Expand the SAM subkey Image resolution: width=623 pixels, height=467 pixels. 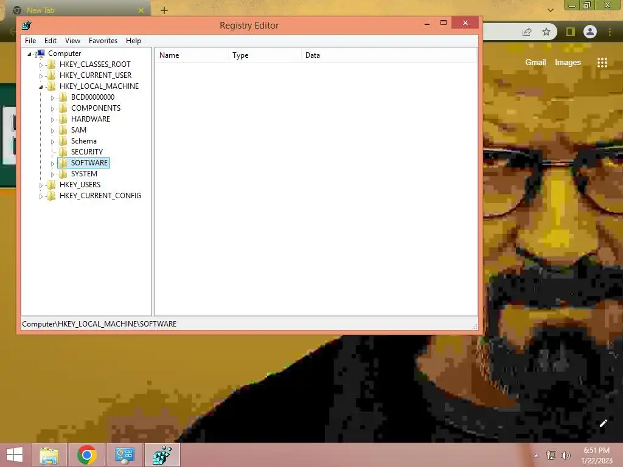pos(52,131)
